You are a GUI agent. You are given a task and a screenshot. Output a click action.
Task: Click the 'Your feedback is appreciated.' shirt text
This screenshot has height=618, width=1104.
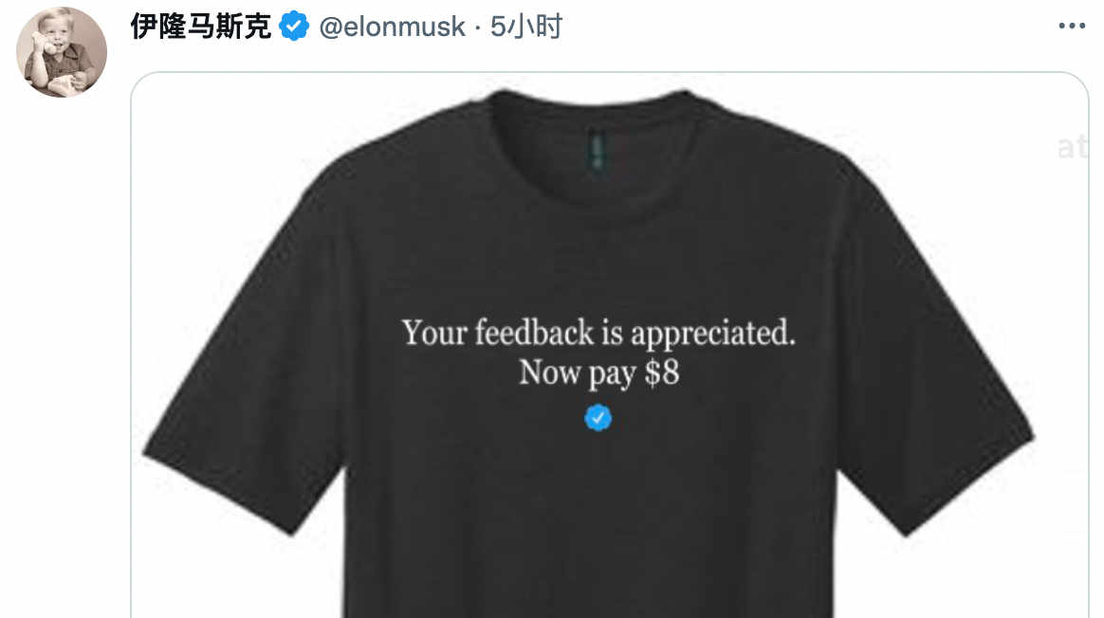[598, 333]
